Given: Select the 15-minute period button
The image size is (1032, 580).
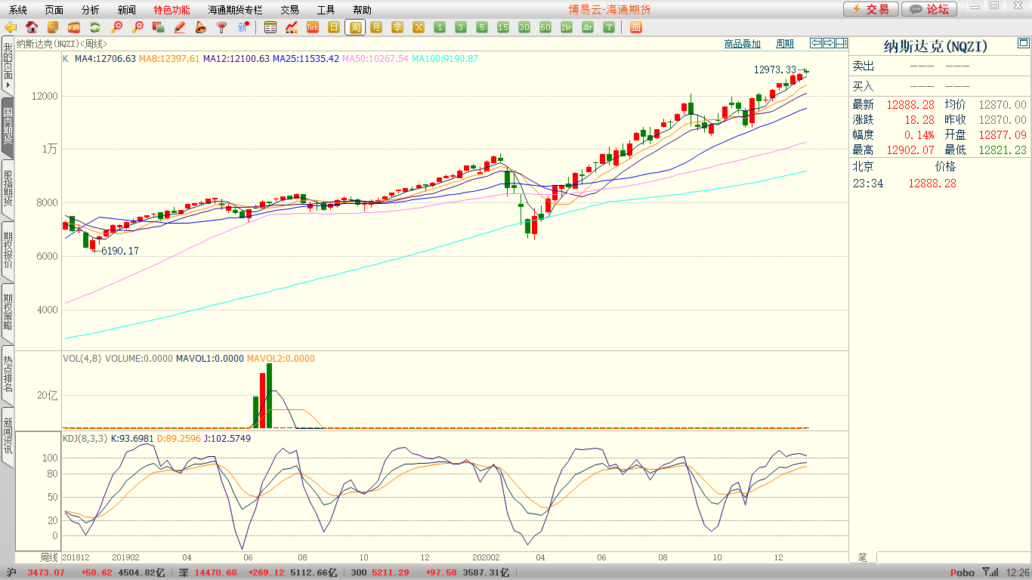Looking at the screenshot, I should tap(503, 27).
